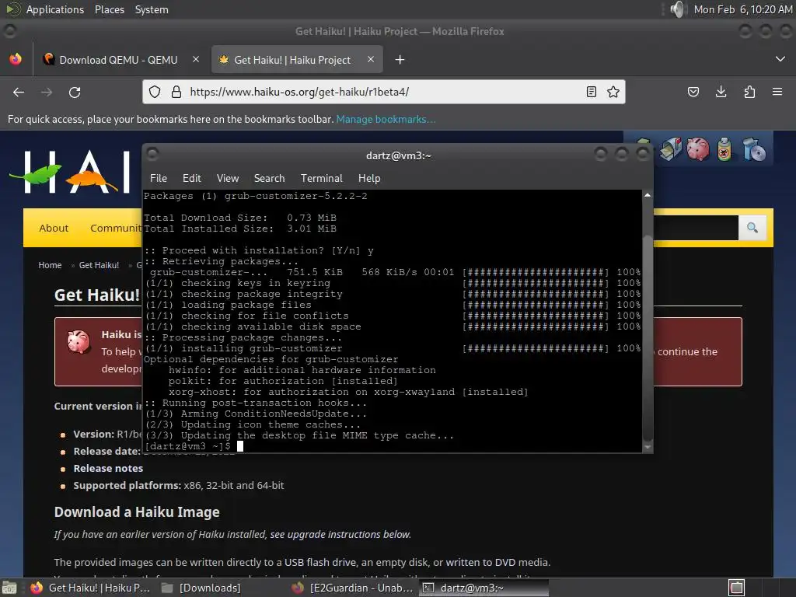Image resolution: width=796 pixels, height=597 pixels.
Task: Open Firefox hamburger application menu
Action: [x=777, y=92]
